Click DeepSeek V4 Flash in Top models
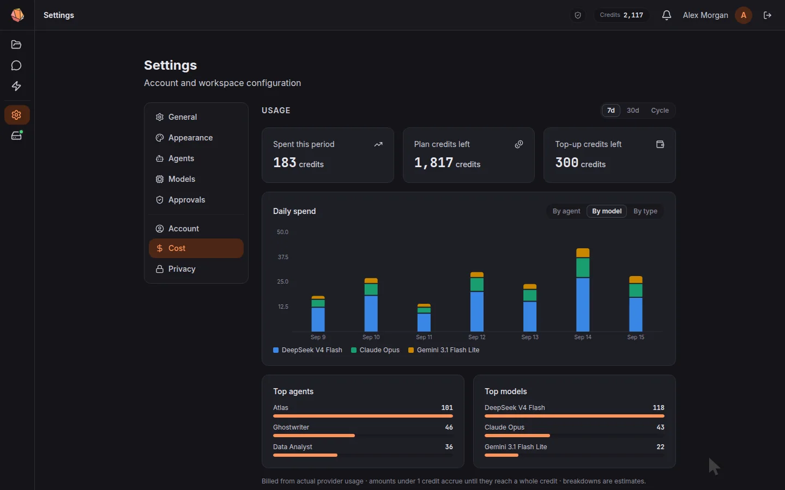 coord(575,411)
